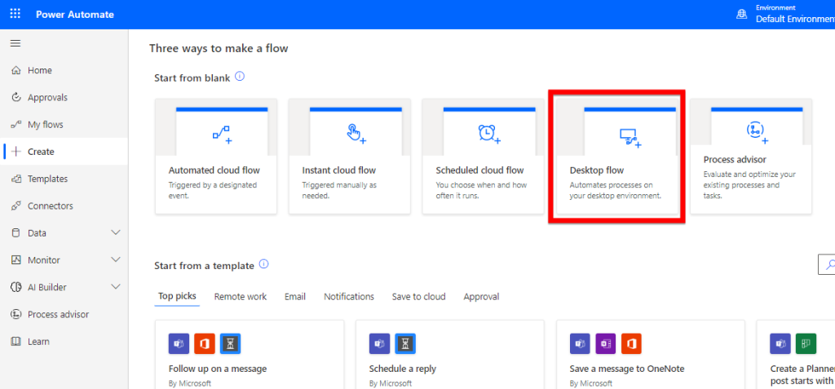This screenshot has width=835, height=389.
Task: Choose the Process advisor card
Action: tap(751, 156)
